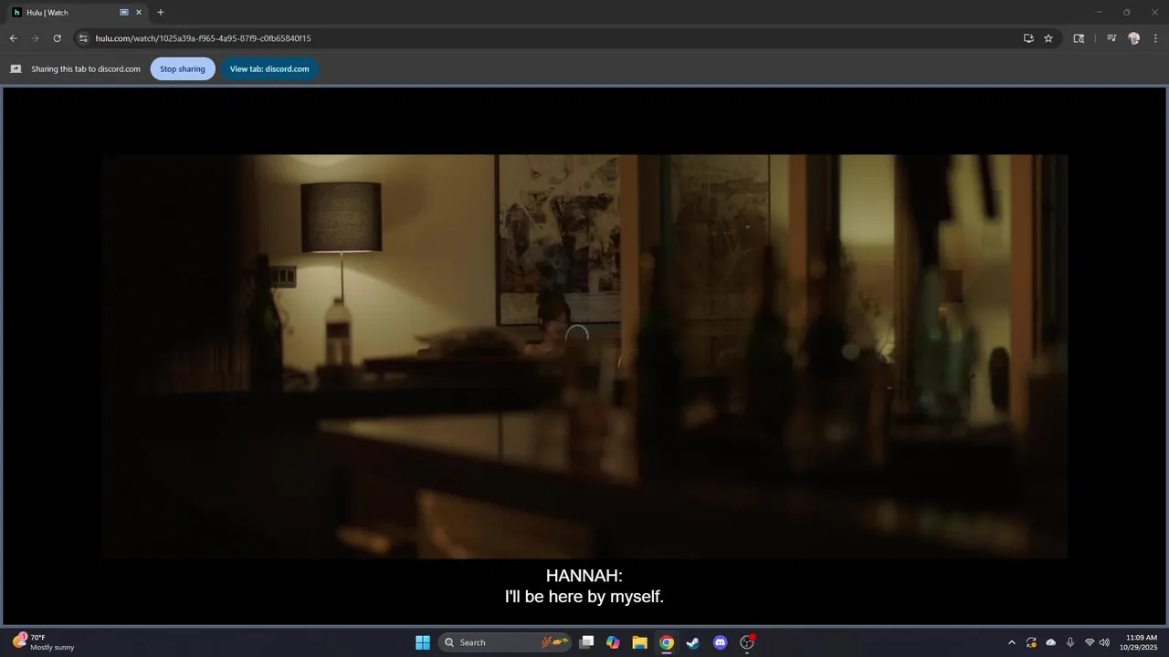
Task: Open Task View on the taskbar
Action: (x=587, y=642)
